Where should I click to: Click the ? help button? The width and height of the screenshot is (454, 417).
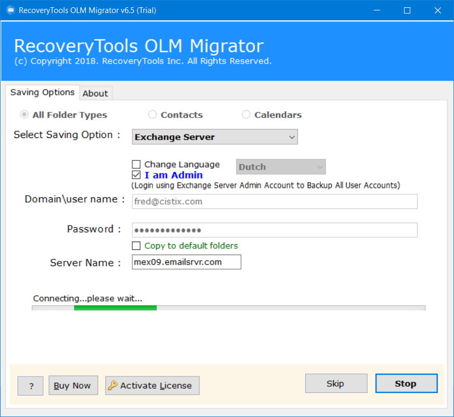(x=30, y=386)
